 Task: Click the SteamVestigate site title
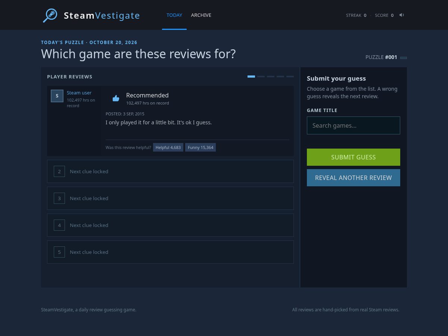102,15
